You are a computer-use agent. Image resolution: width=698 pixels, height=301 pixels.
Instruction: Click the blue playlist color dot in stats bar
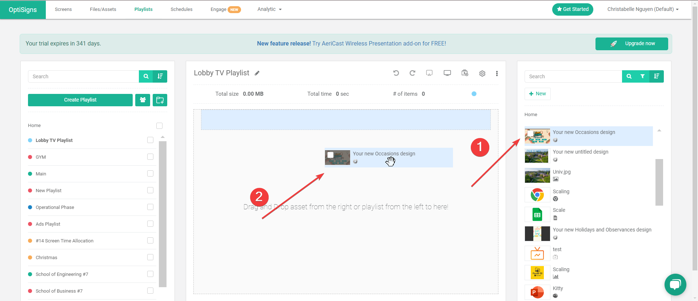point(474,94)
